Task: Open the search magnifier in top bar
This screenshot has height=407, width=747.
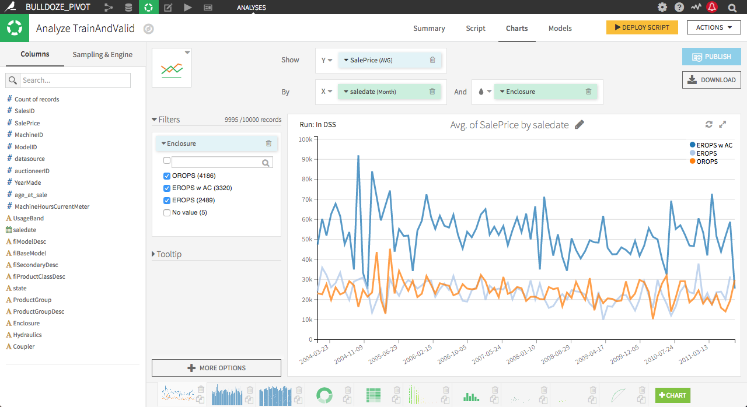Action: [732, 8]
